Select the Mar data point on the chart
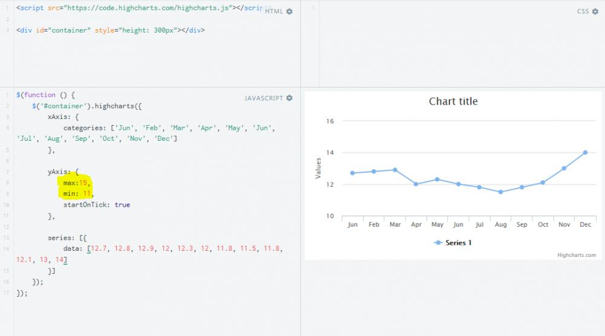The width and height of the screenshot is (605, 336). 395,170
